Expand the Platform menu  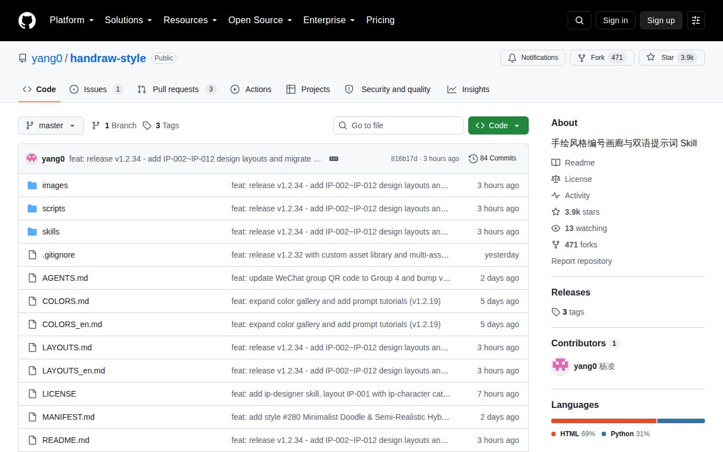coord(72,20)
